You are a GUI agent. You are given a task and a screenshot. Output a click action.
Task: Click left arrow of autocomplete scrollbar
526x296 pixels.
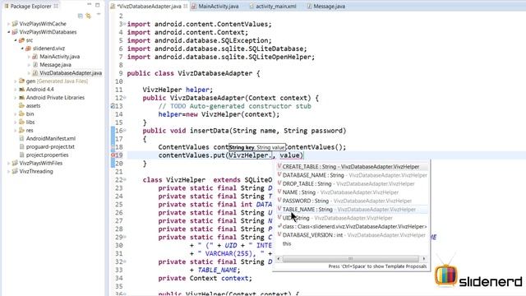coord(279,259)
